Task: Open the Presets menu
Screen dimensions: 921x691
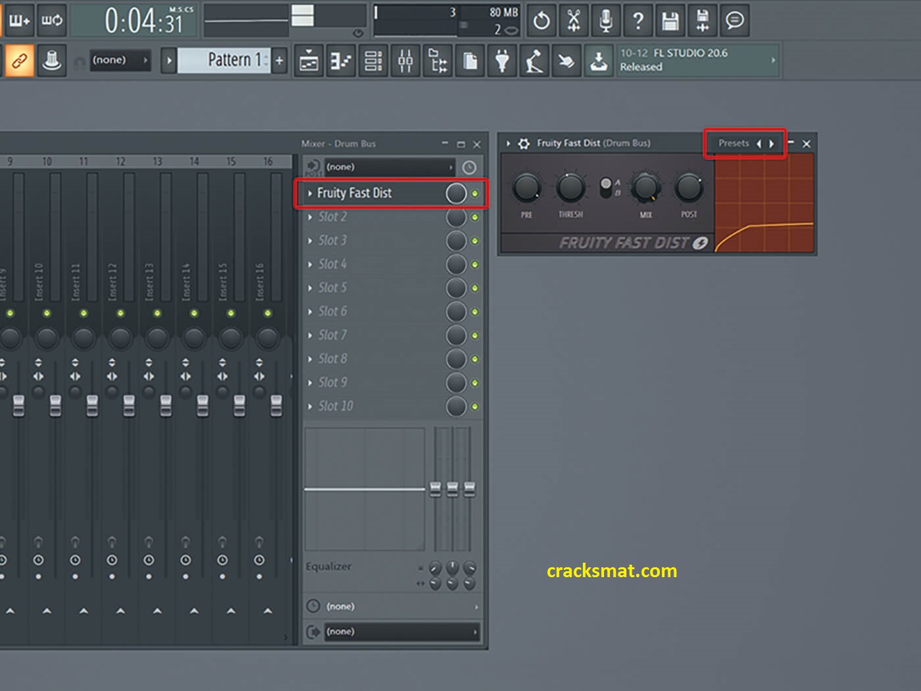Action: point(734,143)
